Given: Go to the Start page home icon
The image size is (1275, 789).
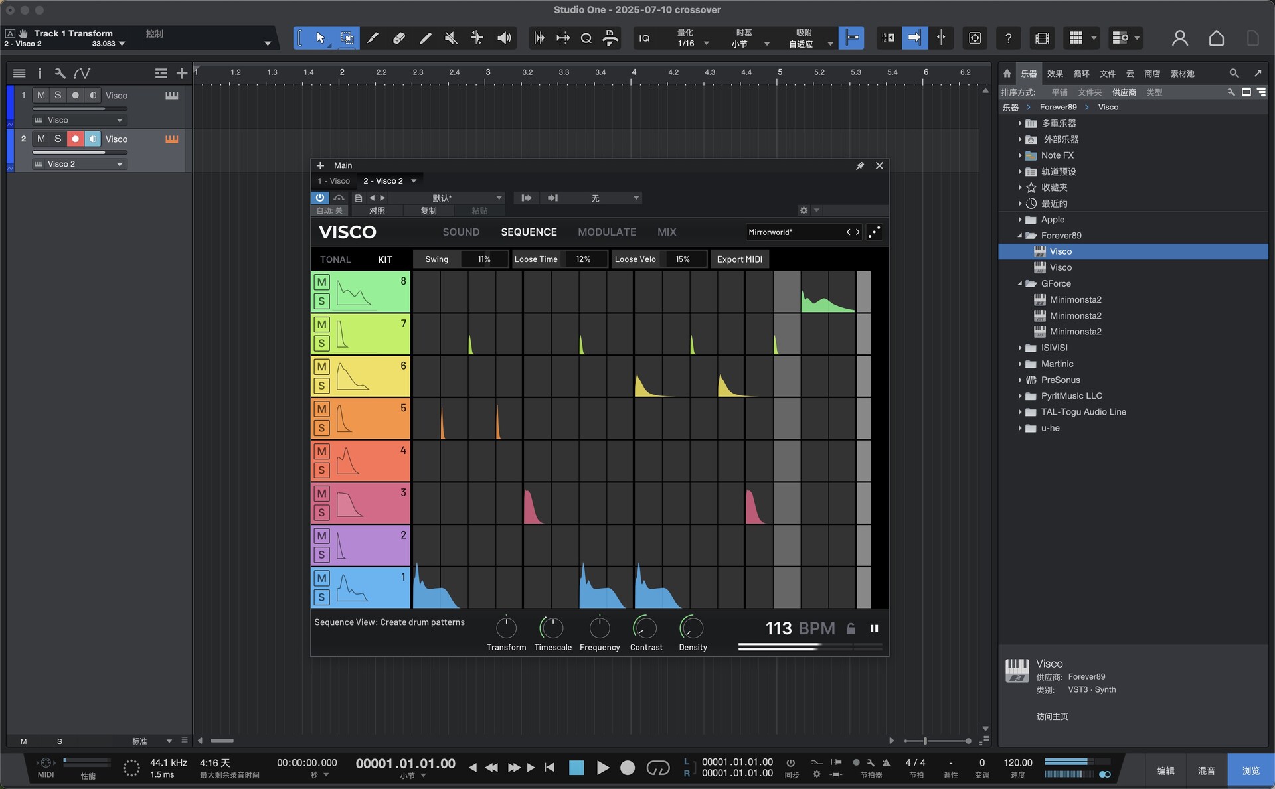Looking at the screenshot, I should (x=1216, y=38).
